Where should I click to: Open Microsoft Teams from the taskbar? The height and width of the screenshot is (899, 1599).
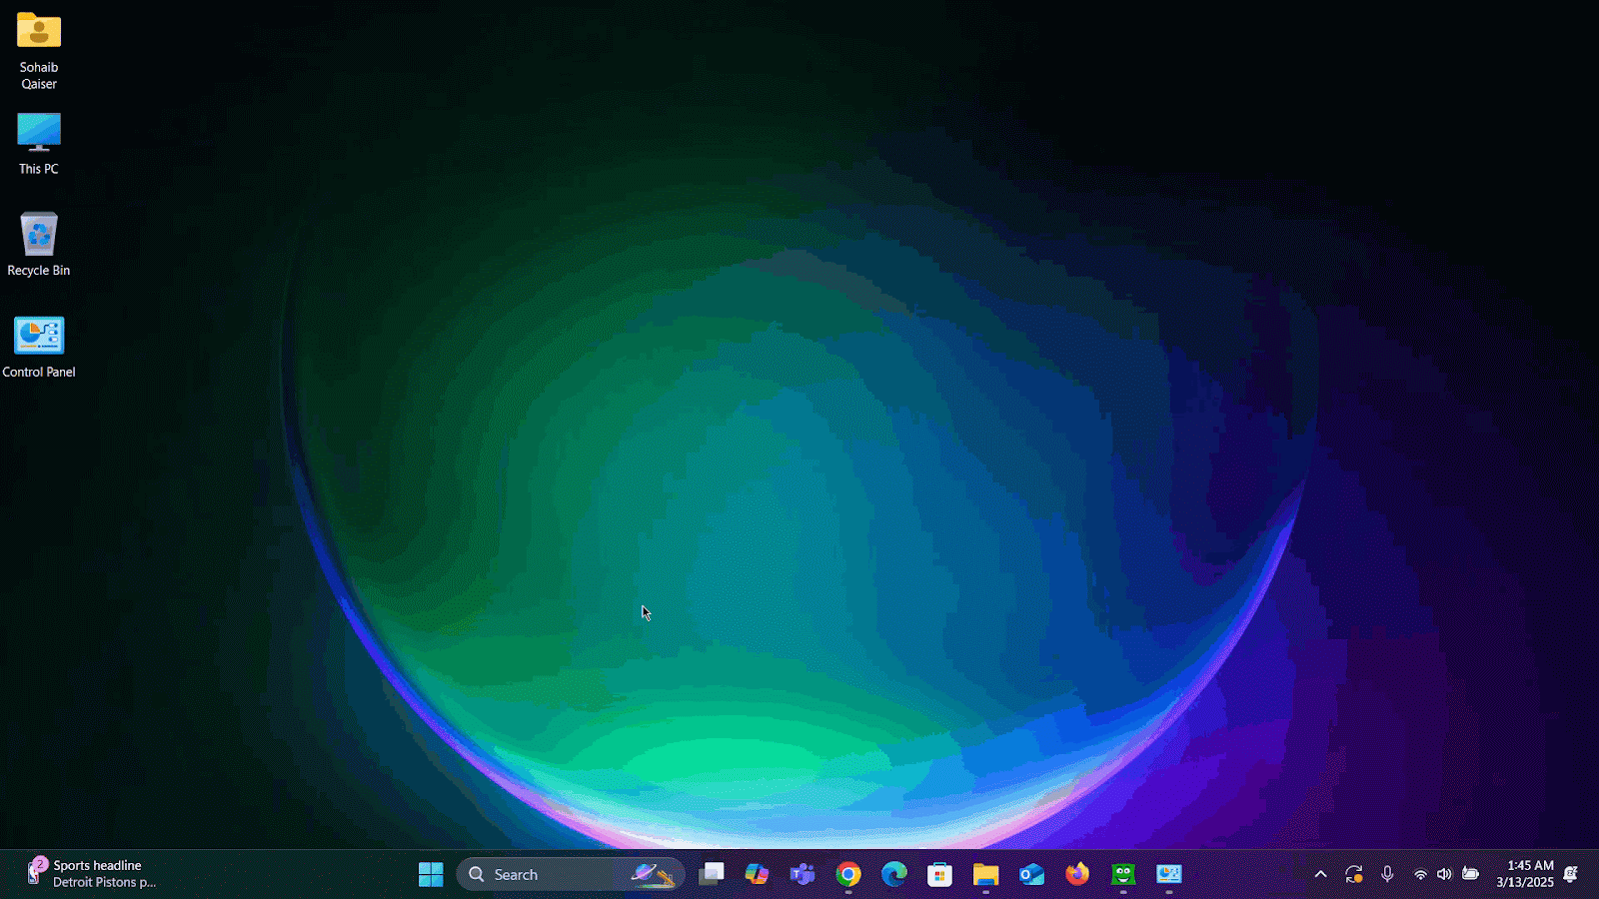(x=802, y=874)
